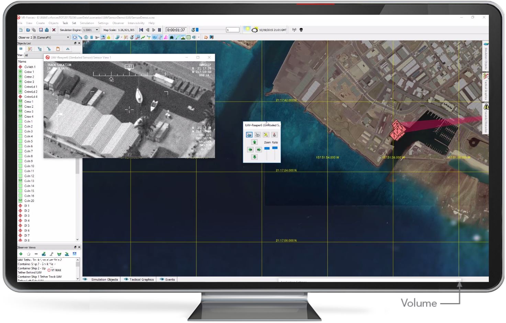Screen dimensions: 506x323
Task: Click the open scenario folder icon
Action: point(28,30)
